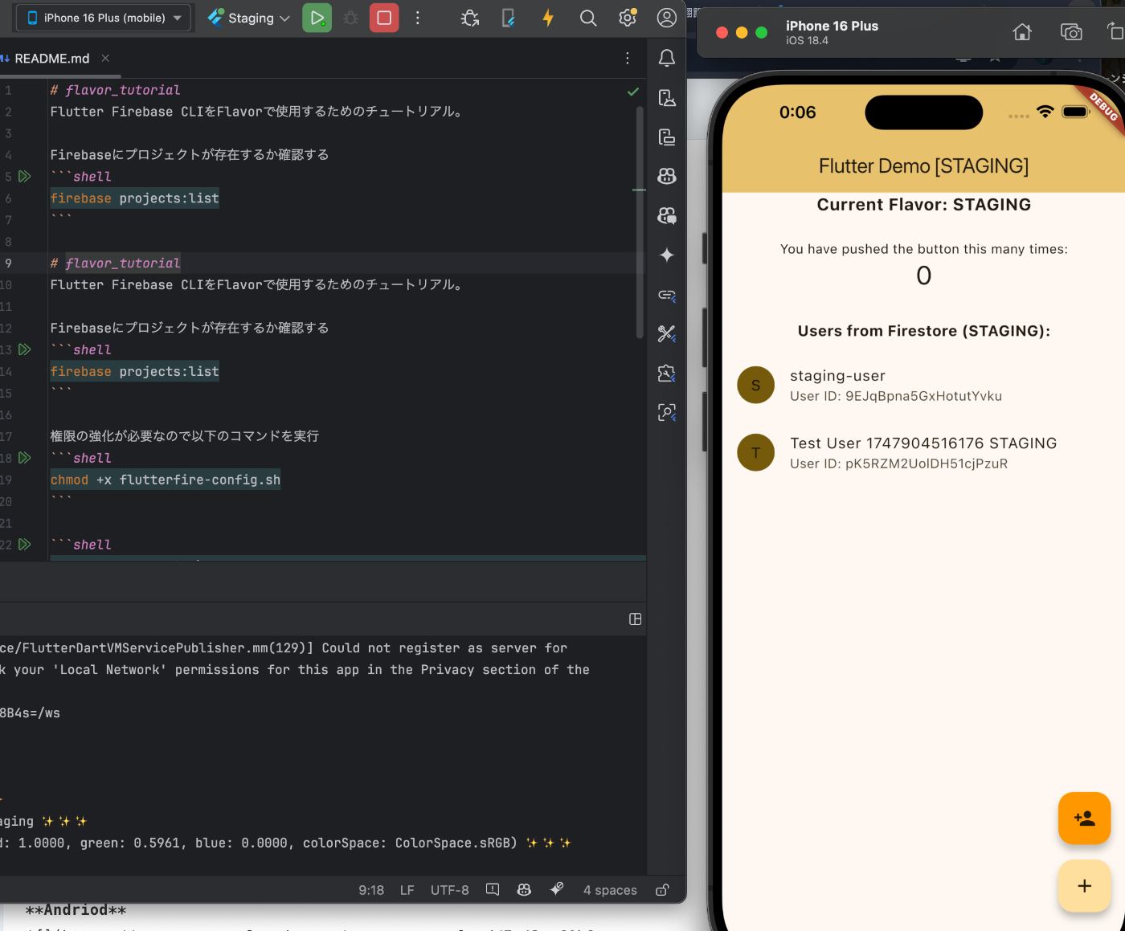This screenshot has width=1125, height=931.
Task: Simulator window: press the Home button icon
Action: click(x=1022, y=32)
